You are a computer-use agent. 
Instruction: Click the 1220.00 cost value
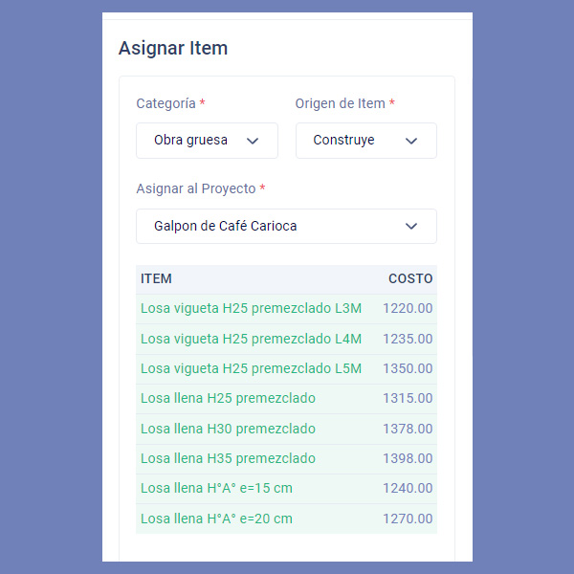[408, 308]
